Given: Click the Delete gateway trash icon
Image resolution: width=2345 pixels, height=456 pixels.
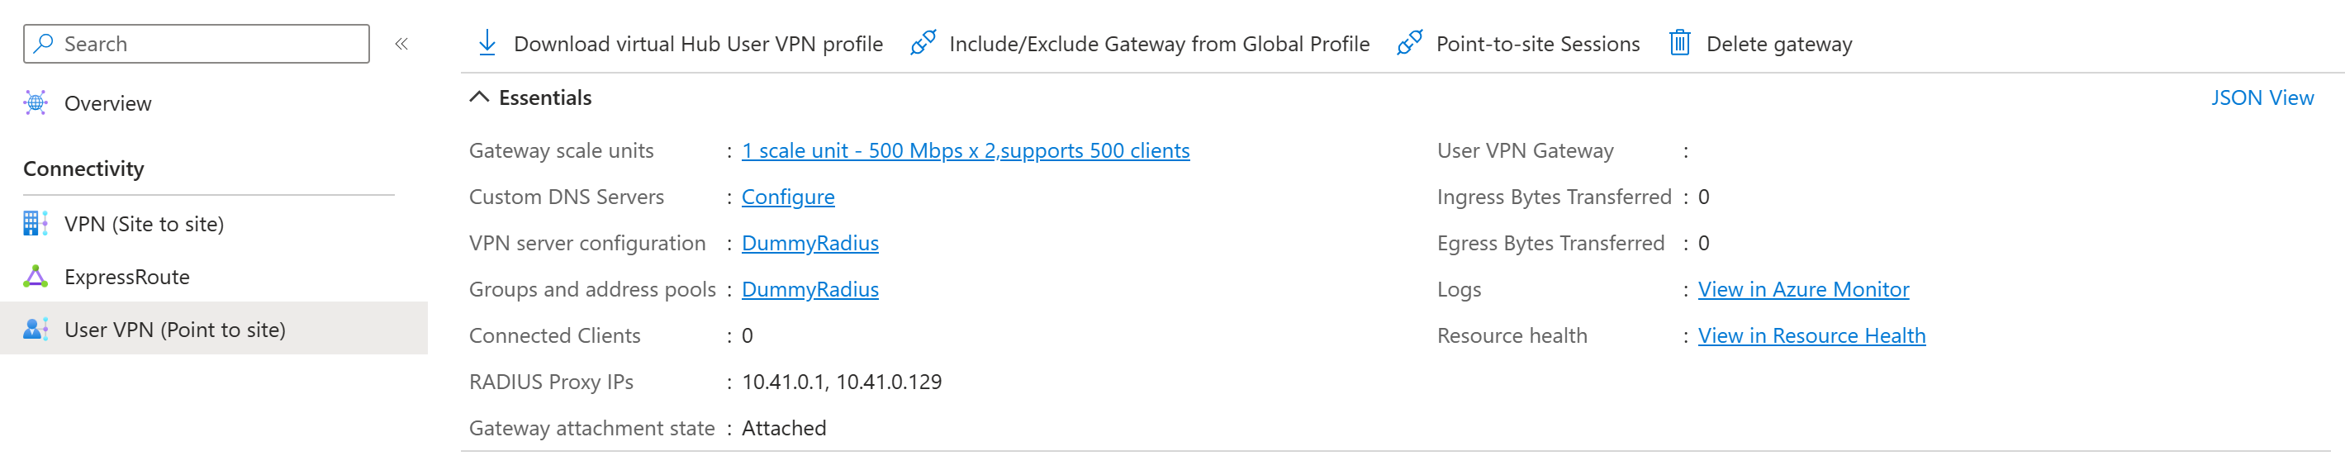Looking at the screenshot, I should tap(1679, 43).
